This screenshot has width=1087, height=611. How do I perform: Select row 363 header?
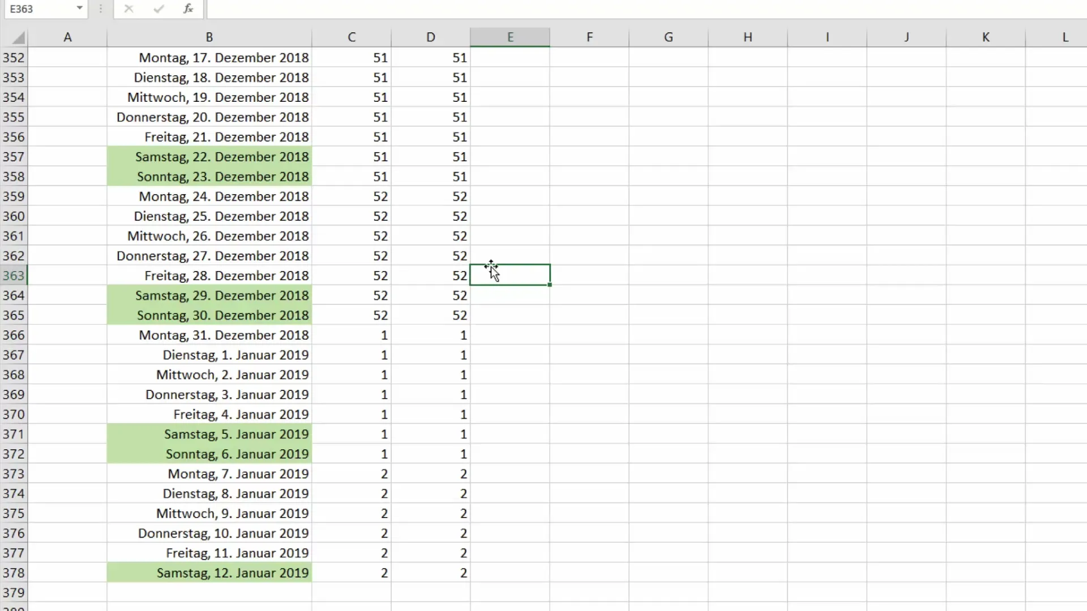click(x=14, y=276)
